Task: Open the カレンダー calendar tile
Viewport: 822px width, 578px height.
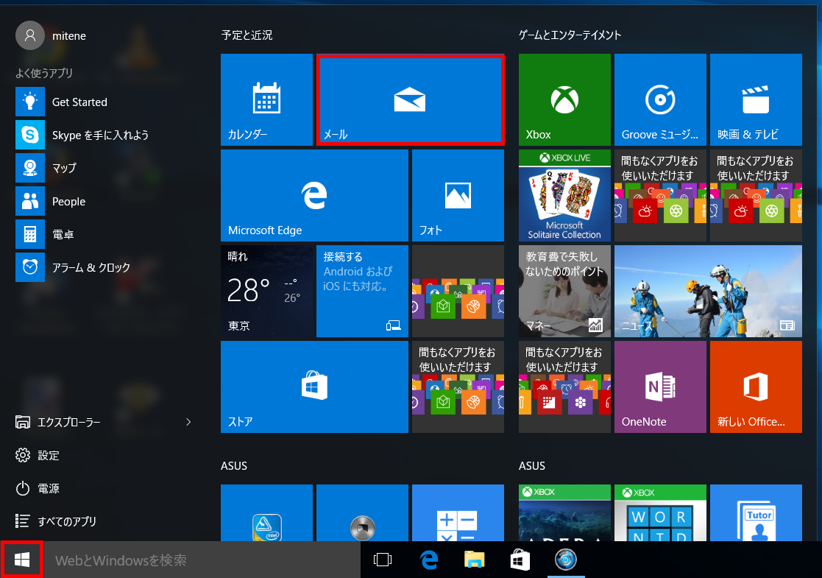Action: tap(266, 99)
